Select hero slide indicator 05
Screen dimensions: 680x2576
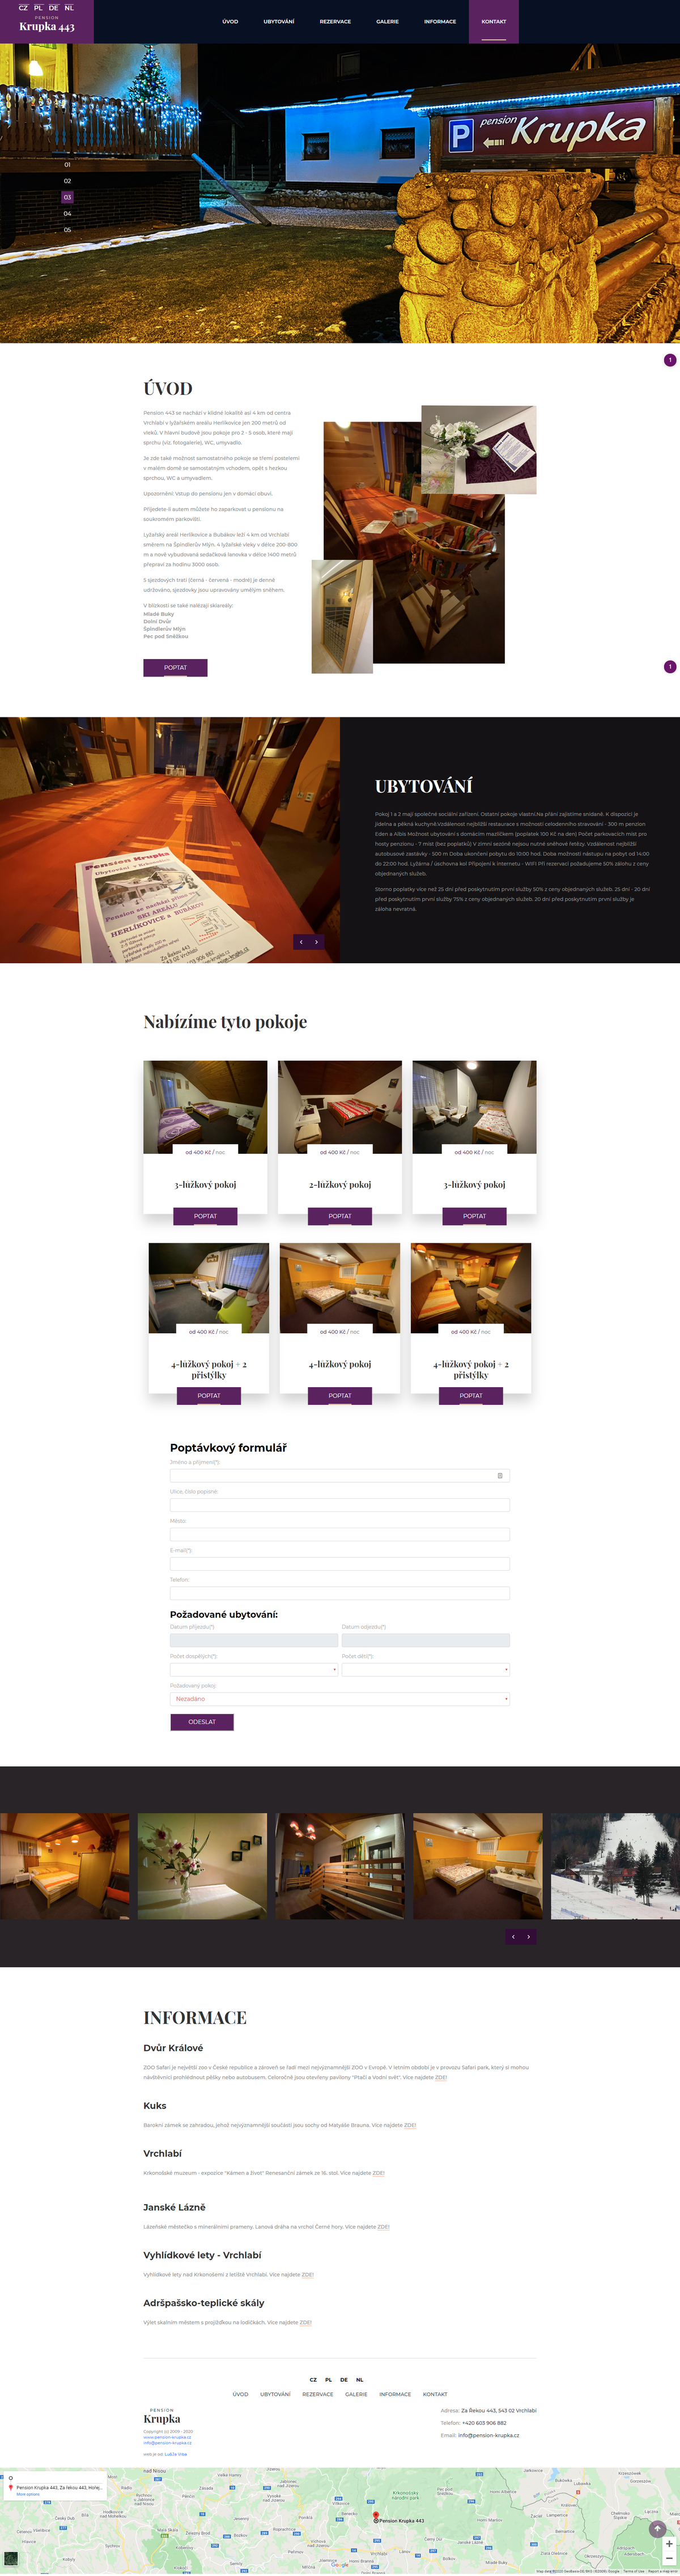click(x=67, y=229)
